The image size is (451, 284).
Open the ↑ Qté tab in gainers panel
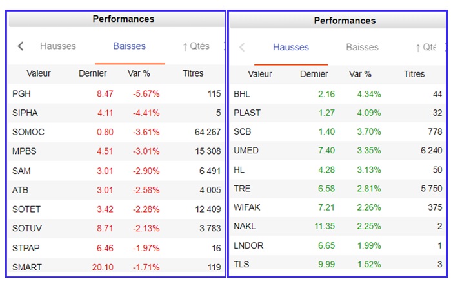coord(425,47)
